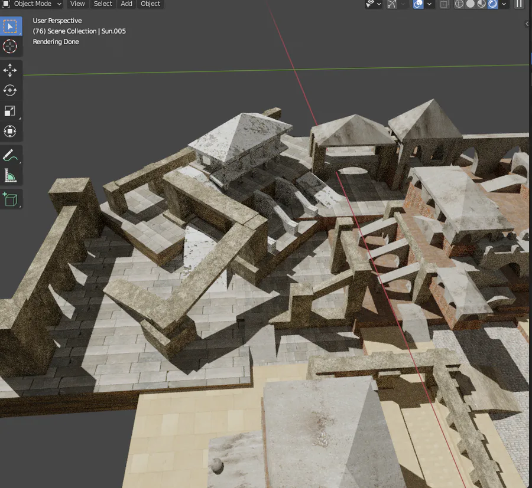Screen dimensions: 532x488
Task: Toggle X-Ray mode
Action: pyautogui.click(x=444, y=4)
